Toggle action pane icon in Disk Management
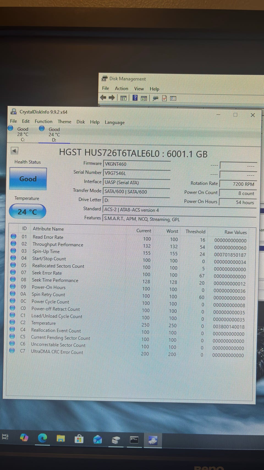This screenshot has width=264, height=470. tap(144, 98)
